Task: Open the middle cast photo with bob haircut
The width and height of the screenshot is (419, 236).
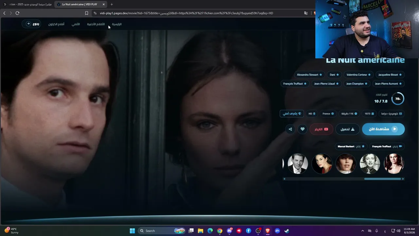Action: pyautogui.click(x=346, y=163)
